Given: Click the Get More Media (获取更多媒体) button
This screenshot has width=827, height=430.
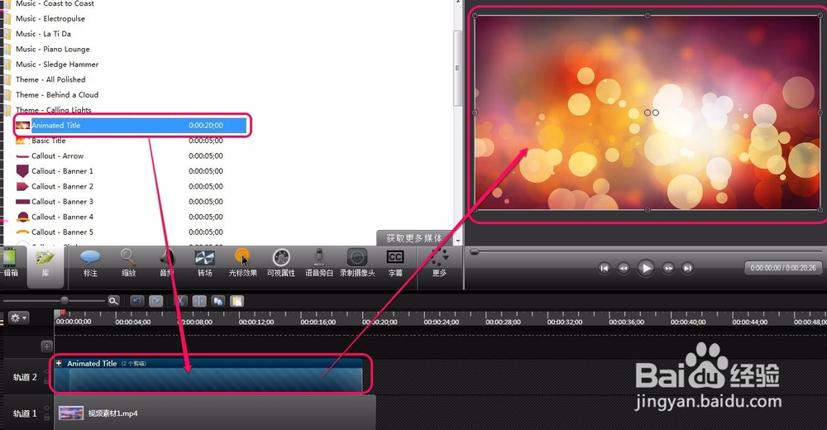Looking at the screenshot, I should point(414,238).
